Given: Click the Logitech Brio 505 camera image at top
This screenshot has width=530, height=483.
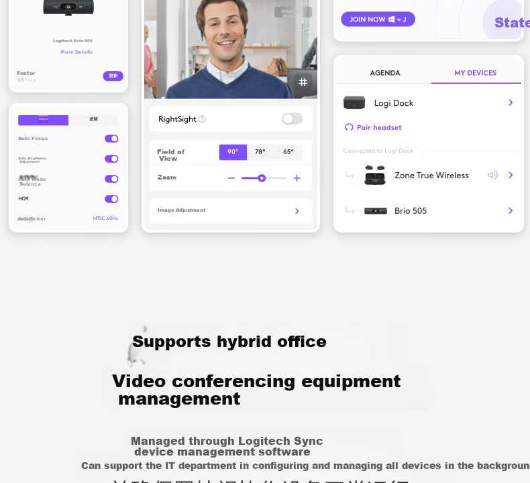Looking at the screenshot, I should tap(68, 7).
